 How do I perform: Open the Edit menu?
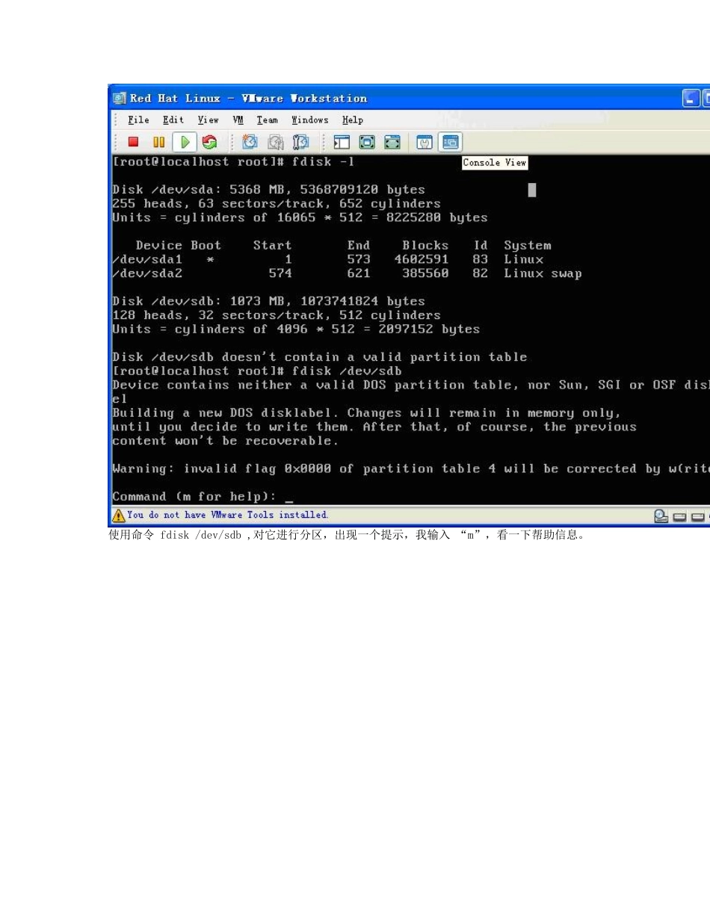point(173,120)
